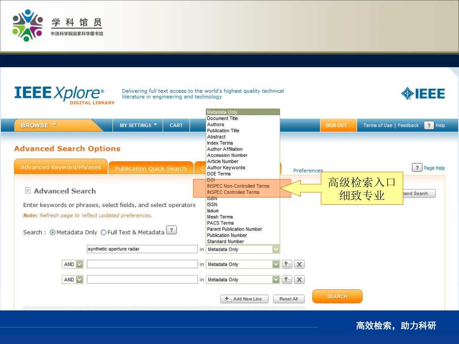Open the MY SETTINGS dropdown menu
The image size is (459, 344).
tap(138, 125)
